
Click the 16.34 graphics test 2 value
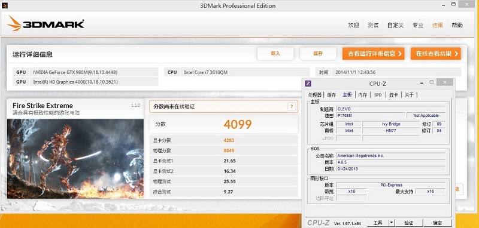point(229,171)
